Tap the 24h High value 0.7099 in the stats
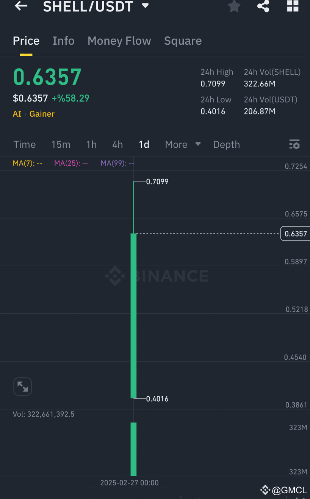Screen dimensions: 310x499 213,84
